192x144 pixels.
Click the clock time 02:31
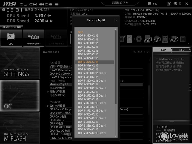14,10
